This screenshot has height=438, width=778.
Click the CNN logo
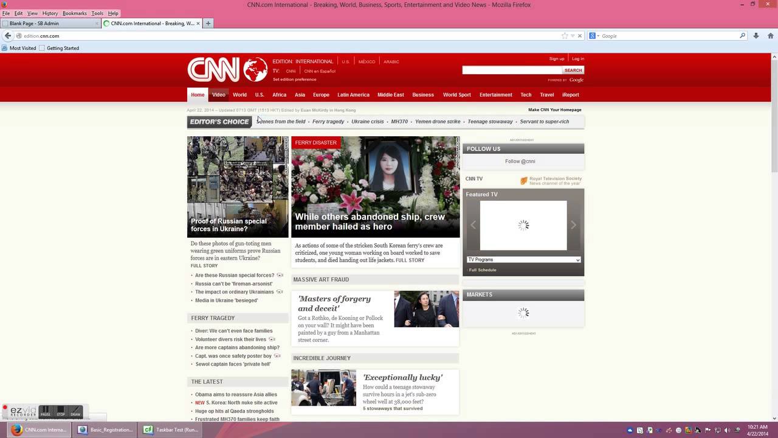pyautogui.click(x=214, y=69)
